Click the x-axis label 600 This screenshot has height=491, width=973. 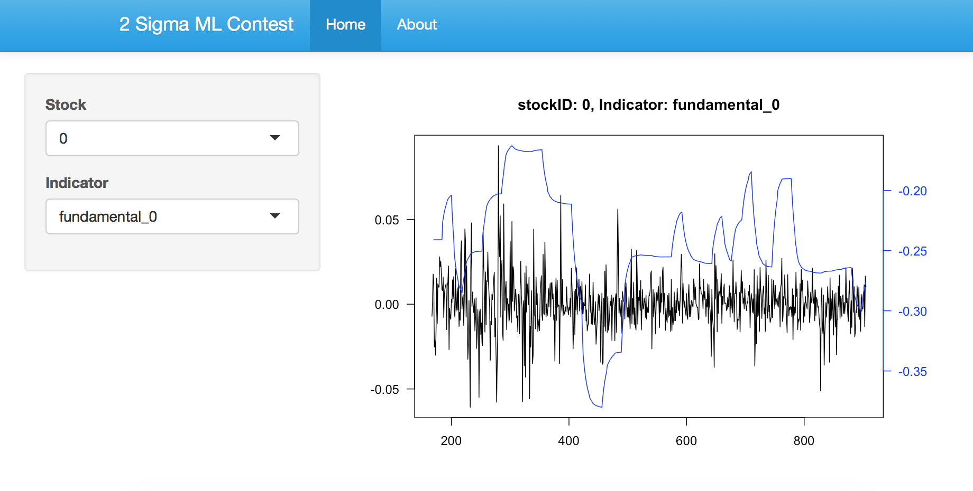[x=686, y=441]
